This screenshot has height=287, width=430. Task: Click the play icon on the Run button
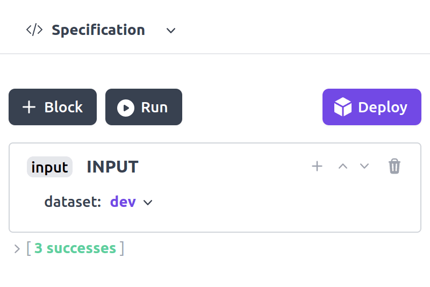[x=126, y=107]
